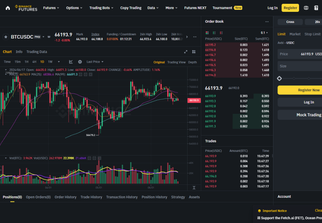Switch chart to Original view
This screenshot has width=322, height=223.
(x=159, y=62)
